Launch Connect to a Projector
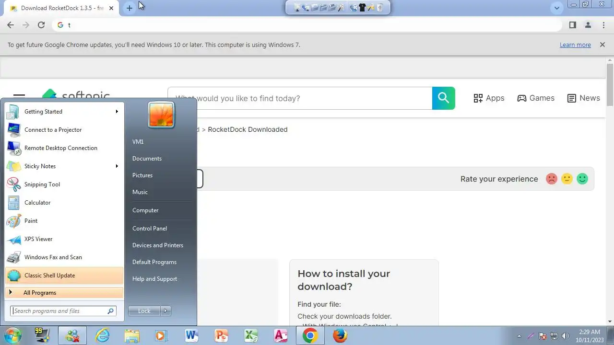This screenshot has height=345, width=614. 63,130
